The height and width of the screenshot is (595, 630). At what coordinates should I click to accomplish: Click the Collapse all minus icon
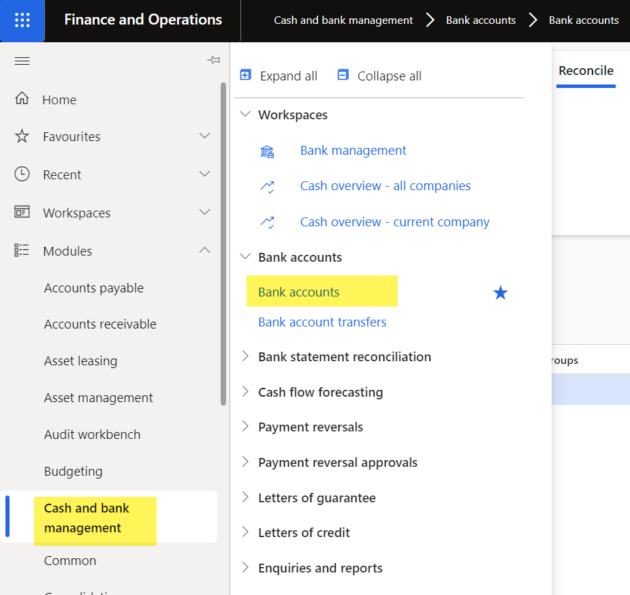pos(343,75)
